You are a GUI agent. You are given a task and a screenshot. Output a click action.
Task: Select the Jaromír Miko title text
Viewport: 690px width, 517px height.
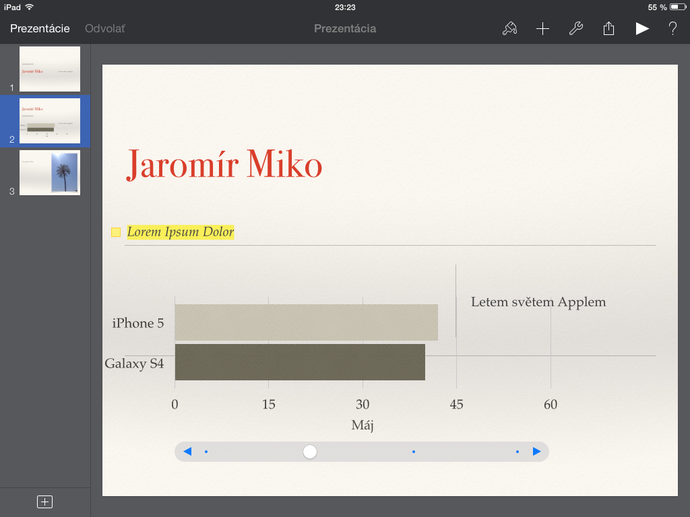224,164
